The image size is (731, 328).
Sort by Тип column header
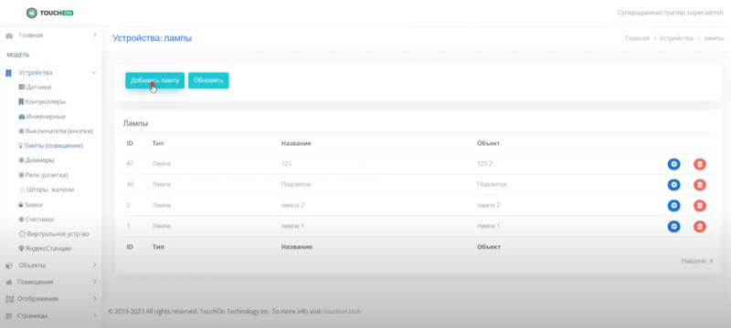click(x=158, y=143)
